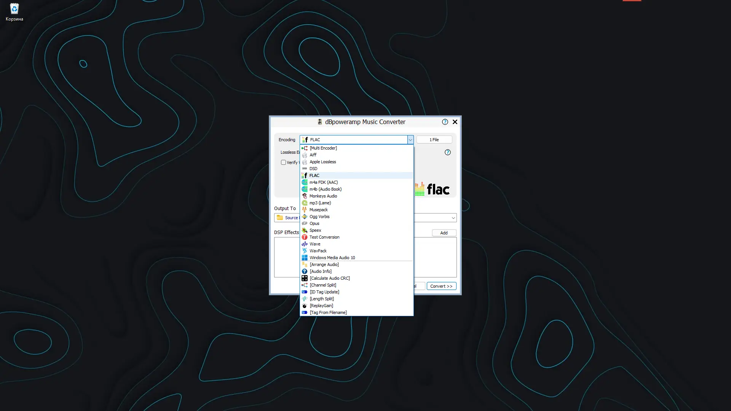Click the Audio Info question mark icon

click(x=305, y=271)
